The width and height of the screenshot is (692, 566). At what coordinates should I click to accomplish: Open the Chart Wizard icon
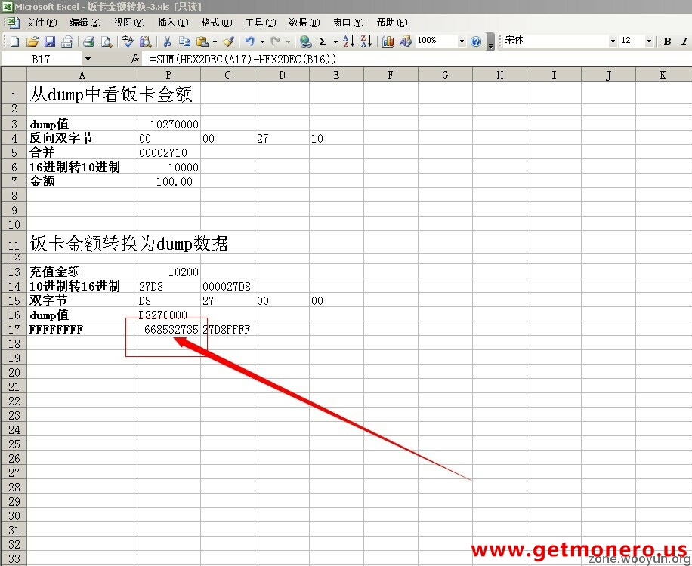(388, 42)
